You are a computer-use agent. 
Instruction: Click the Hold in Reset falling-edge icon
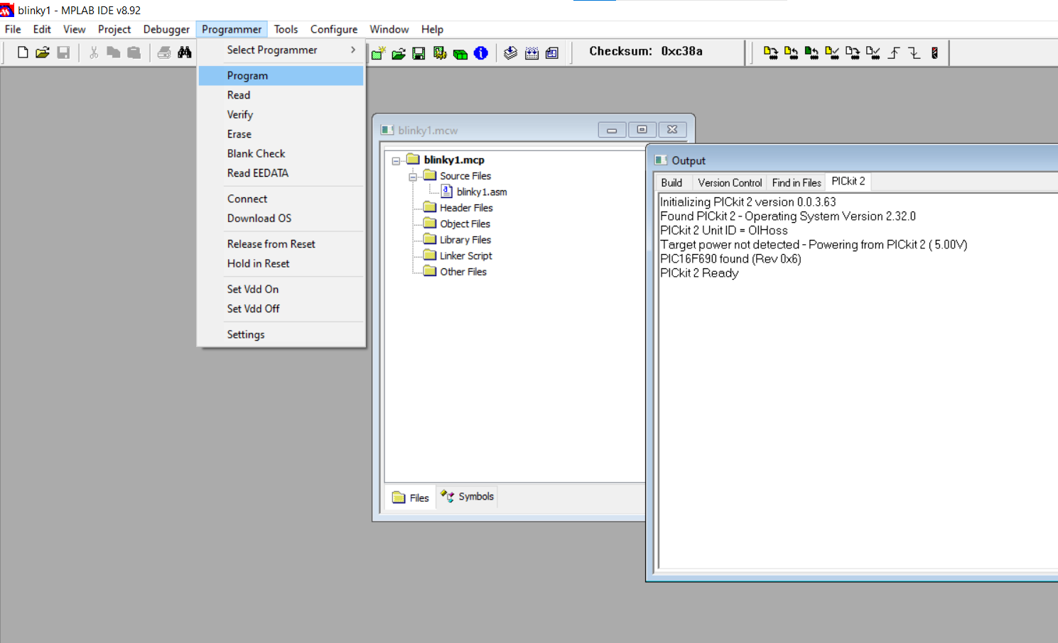pyautogui.click(x=914, y=53)
